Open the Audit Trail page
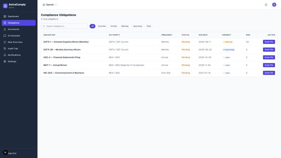 [x=18, y=48]
